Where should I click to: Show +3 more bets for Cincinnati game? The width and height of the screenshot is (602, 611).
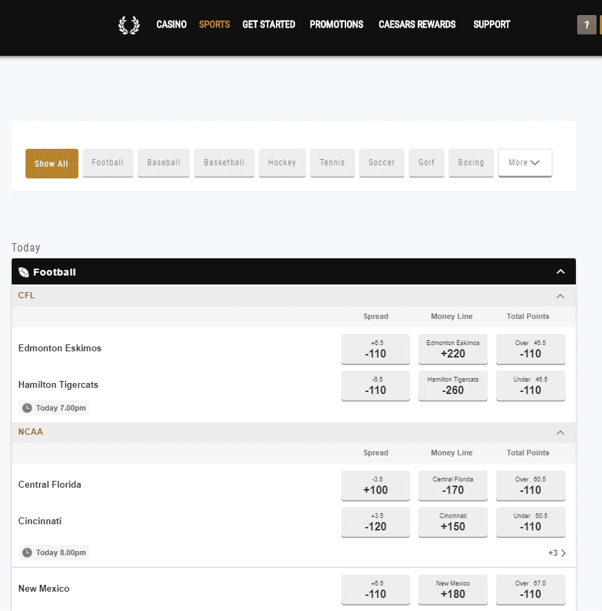[x=557, y=552]
